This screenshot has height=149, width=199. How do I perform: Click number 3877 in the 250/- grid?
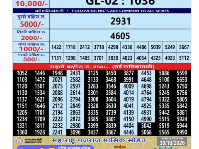click(x=129, y=73)
